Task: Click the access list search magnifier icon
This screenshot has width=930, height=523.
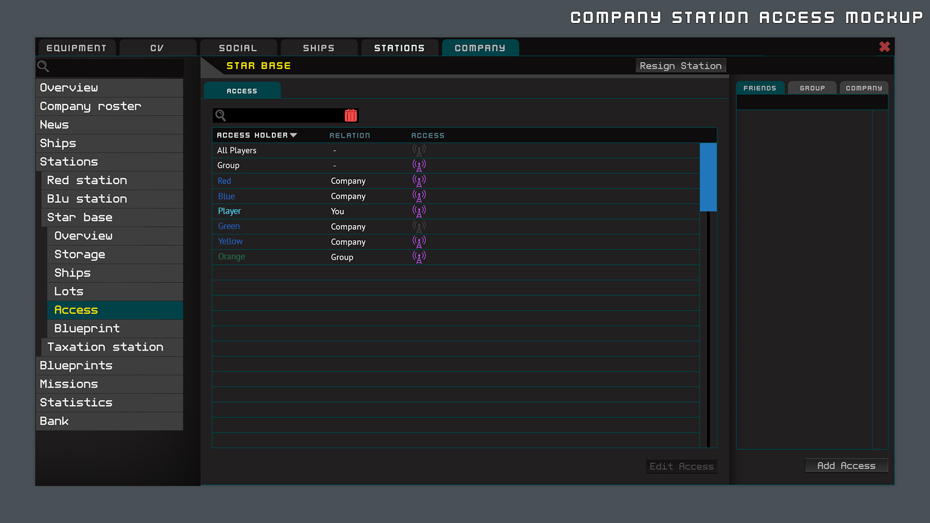Action: [221, 116]
